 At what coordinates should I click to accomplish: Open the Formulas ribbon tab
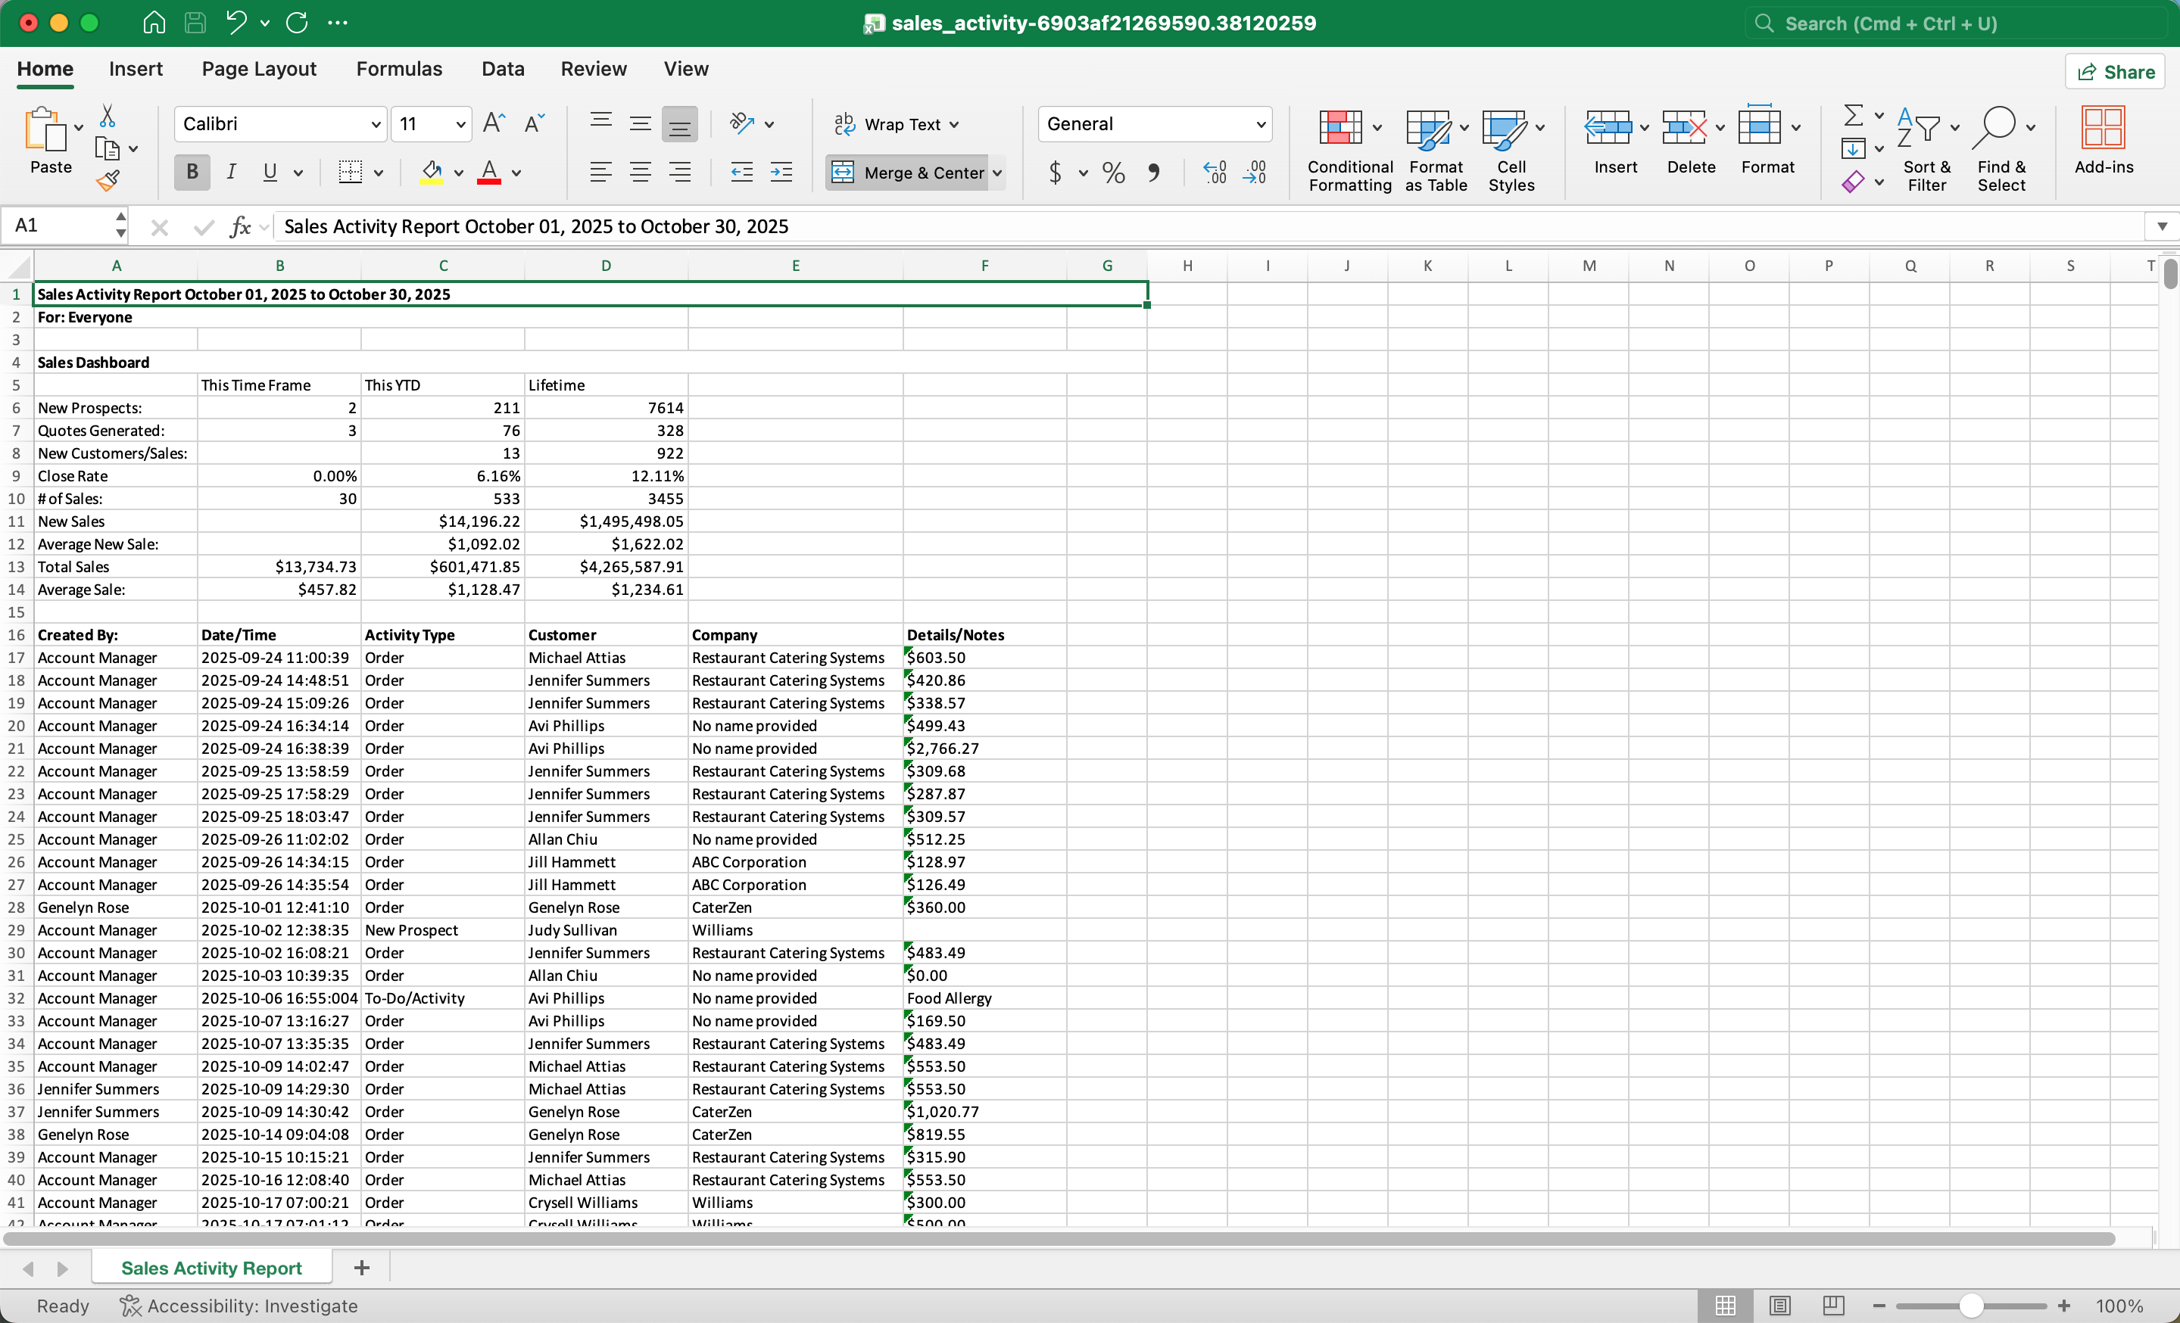tap(399, 69)
